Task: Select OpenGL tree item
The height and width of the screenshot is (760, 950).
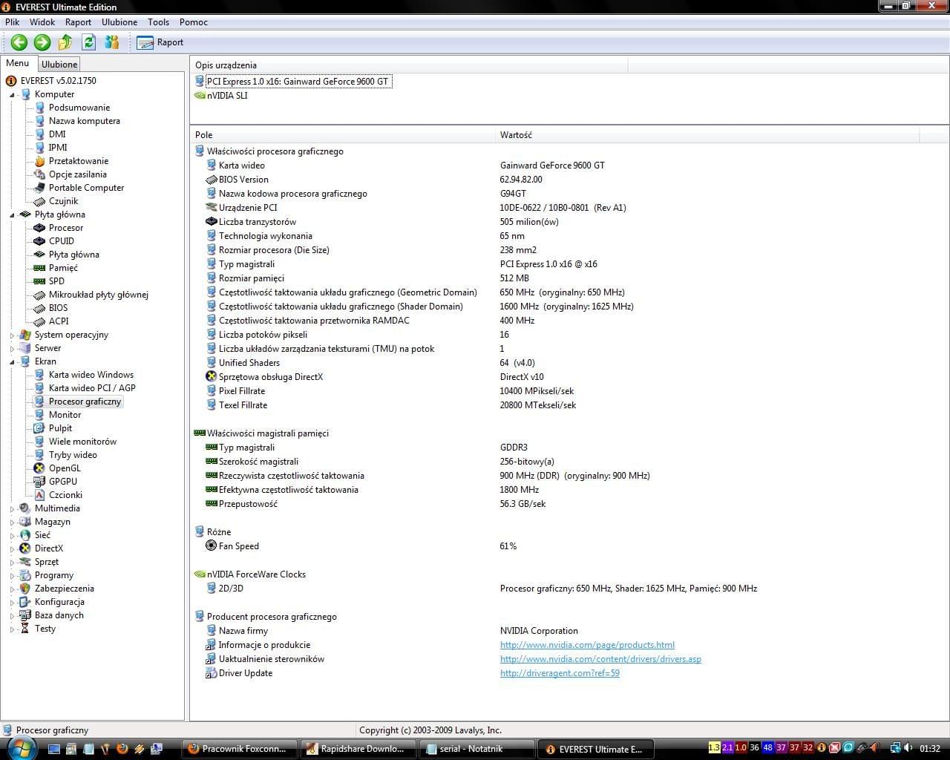Action: [x=65, y=468]
